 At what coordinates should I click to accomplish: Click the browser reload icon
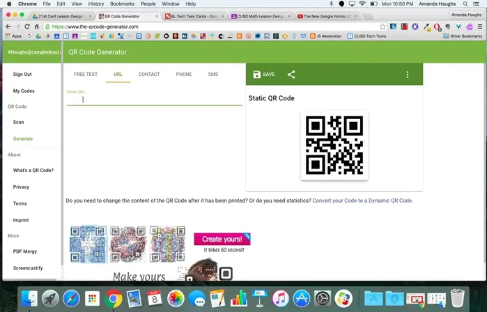pos(29,26)
